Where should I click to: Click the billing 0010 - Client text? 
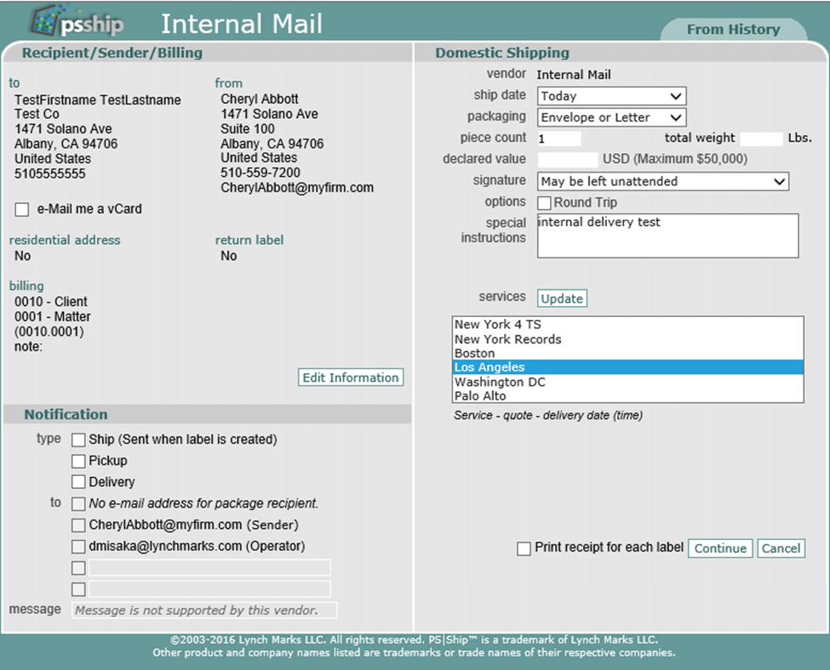pyautogui.click(x=51, y=302)
